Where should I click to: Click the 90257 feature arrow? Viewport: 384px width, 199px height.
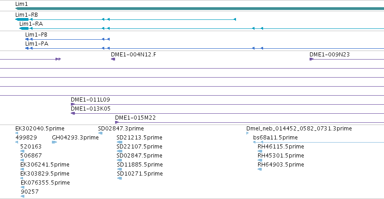(23, 196)
